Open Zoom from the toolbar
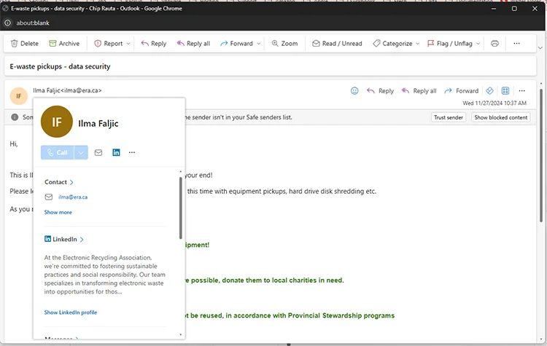The width and height of the screenshot is (547, 346). pyautogui.click(x=284, y=44)
